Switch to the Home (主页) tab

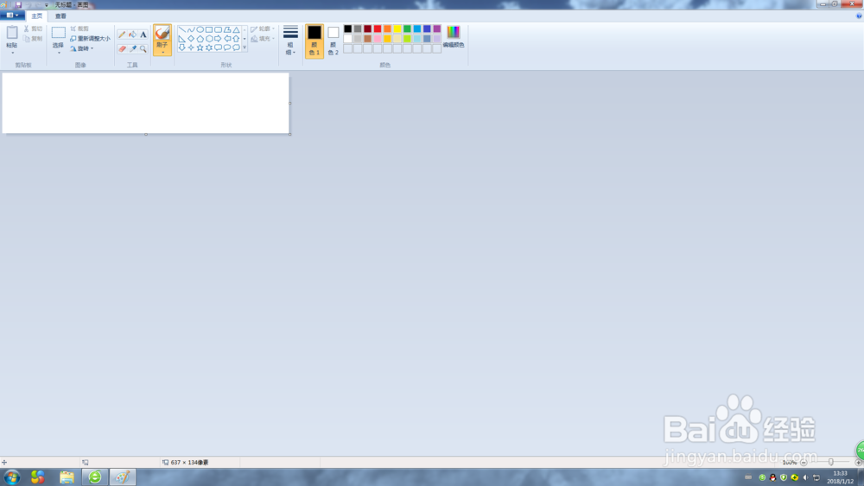pyautogui.click(x=36, y=16)
